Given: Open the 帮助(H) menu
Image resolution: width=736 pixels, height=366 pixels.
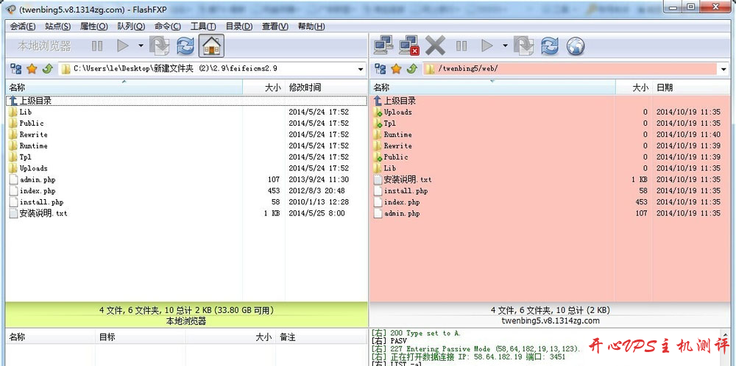Looking at the screenshot, I should pos(311,26).
